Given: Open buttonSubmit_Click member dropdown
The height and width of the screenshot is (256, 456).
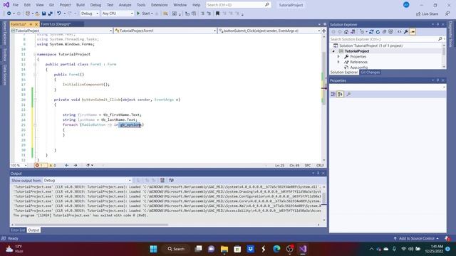Looking at the screenshot, I should tap(269, 31).
